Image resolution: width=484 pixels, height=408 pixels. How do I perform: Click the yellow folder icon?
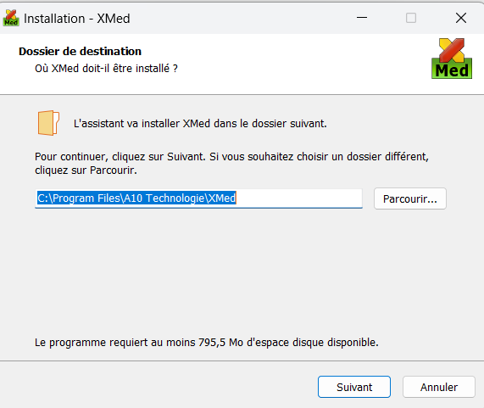[48, 123]
